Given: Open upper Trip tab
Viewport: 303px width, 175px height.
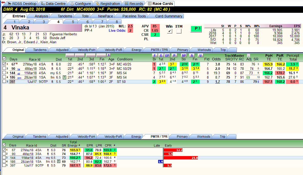Looking at the screenshot, I should 223,50.
